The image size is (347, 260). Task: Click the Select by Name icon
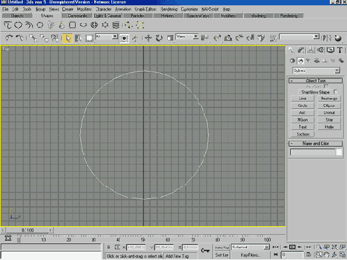pos(78,38)
